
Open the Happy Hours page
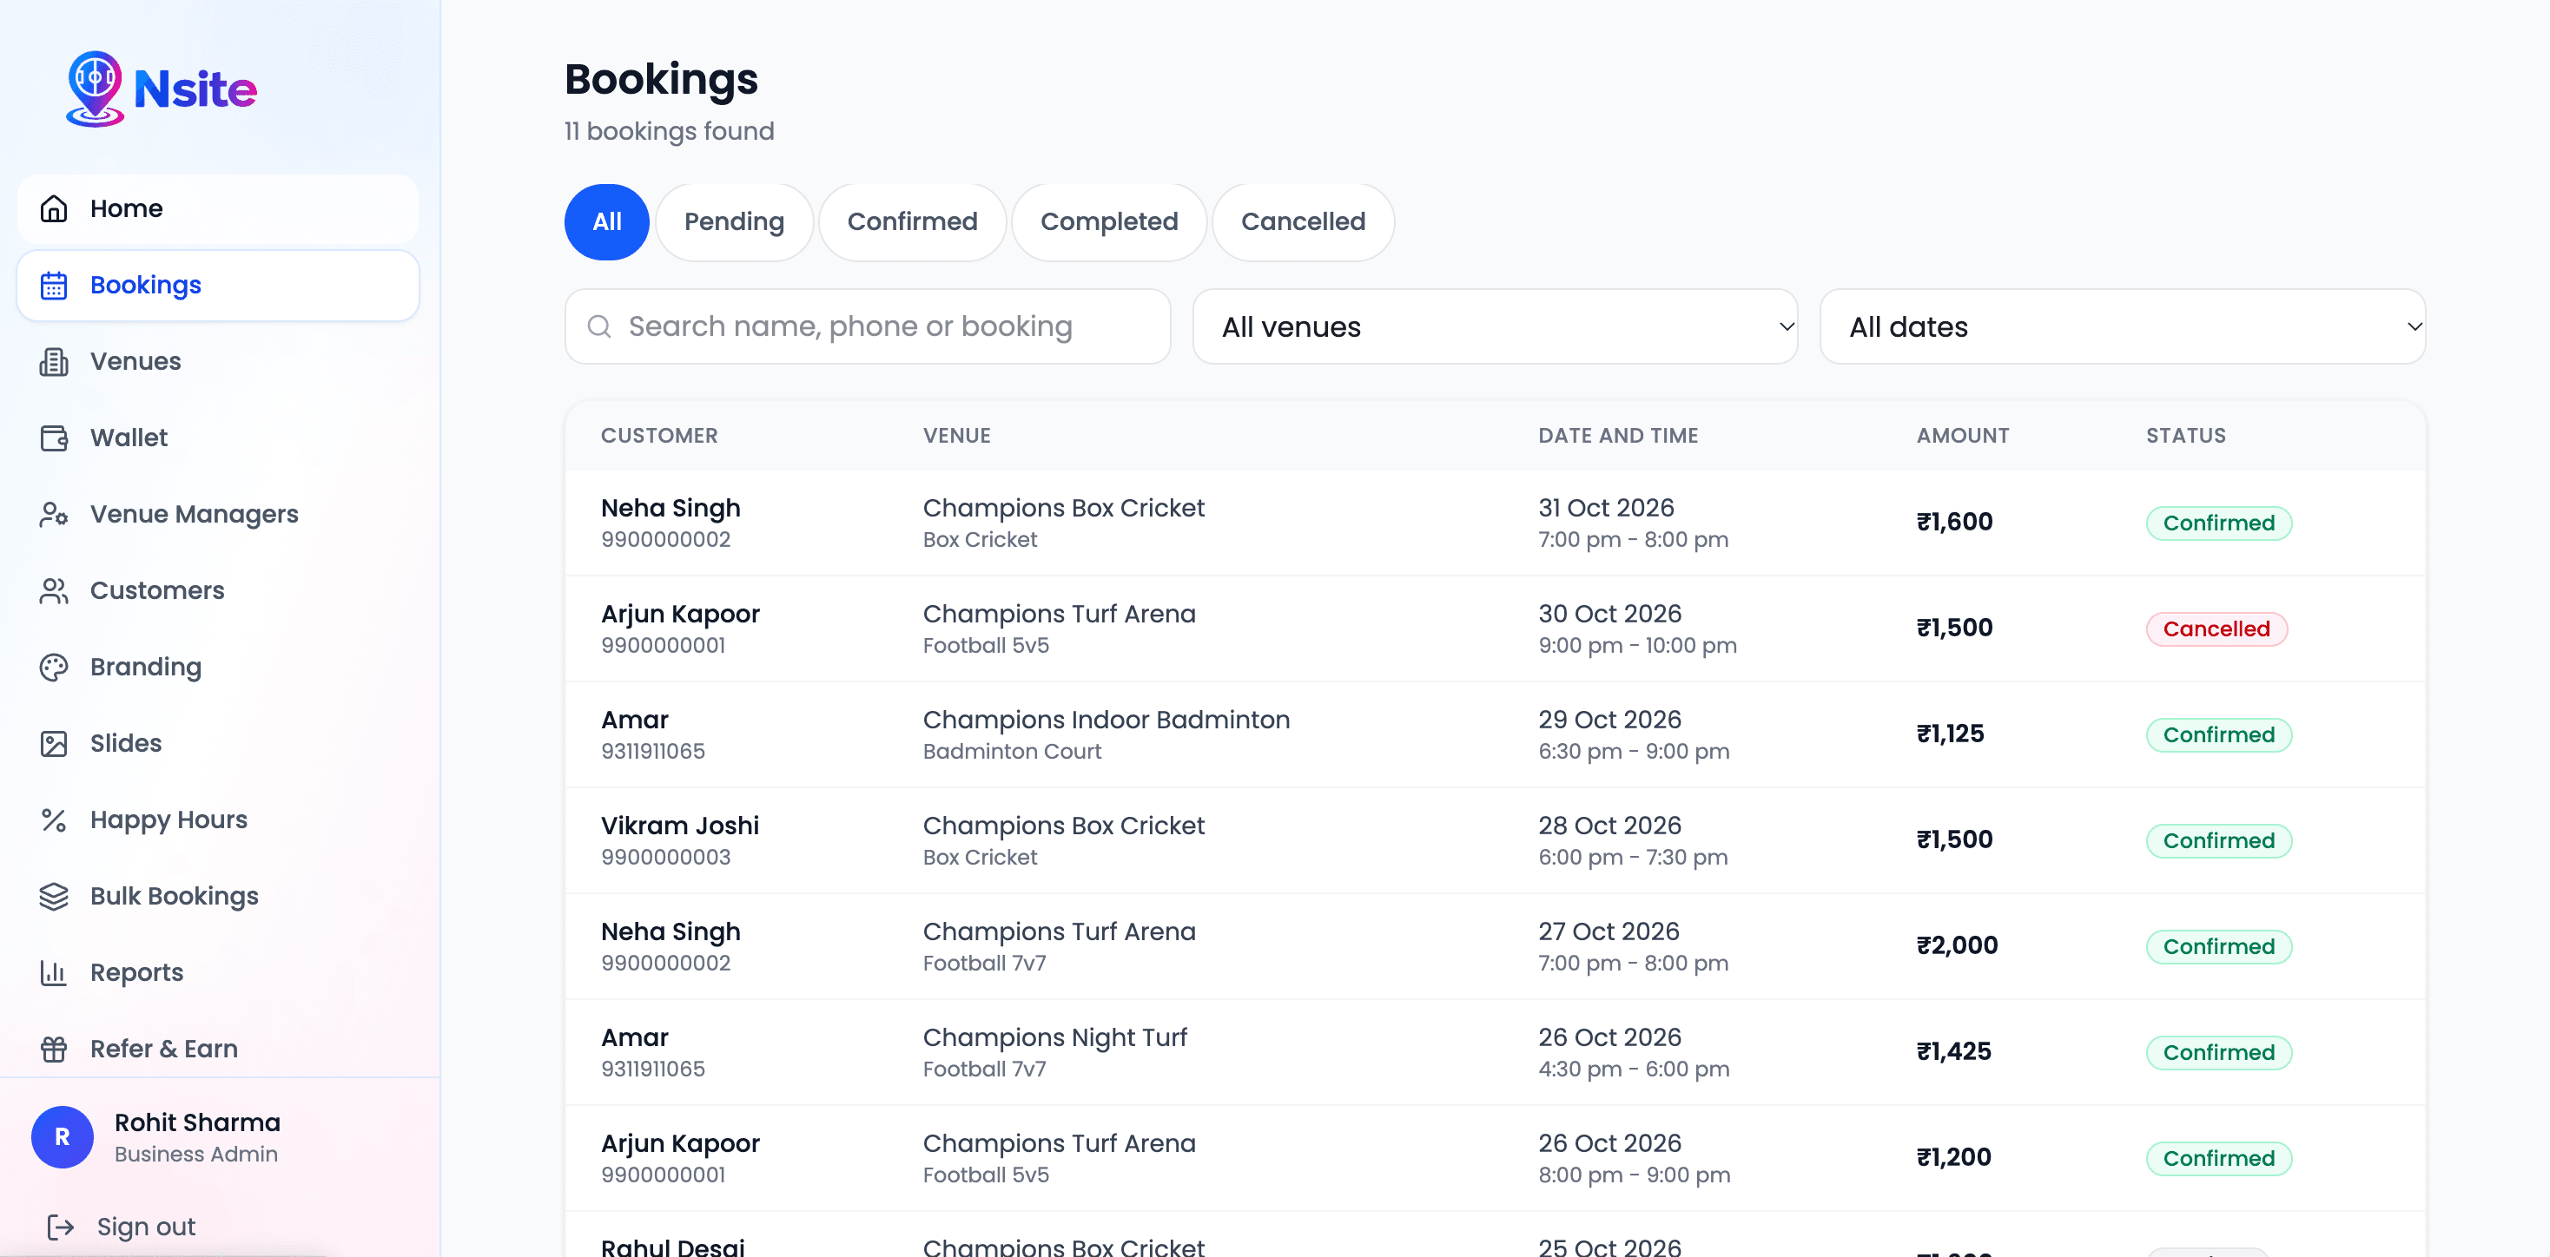click(218, 819)
